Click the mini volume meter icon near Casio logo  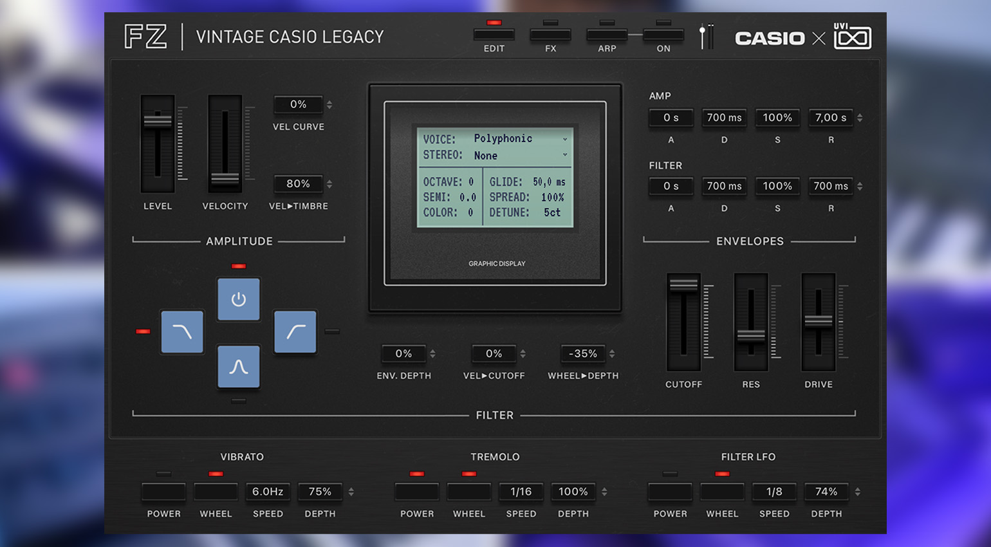pyautogui.click(x=706, y=37)
